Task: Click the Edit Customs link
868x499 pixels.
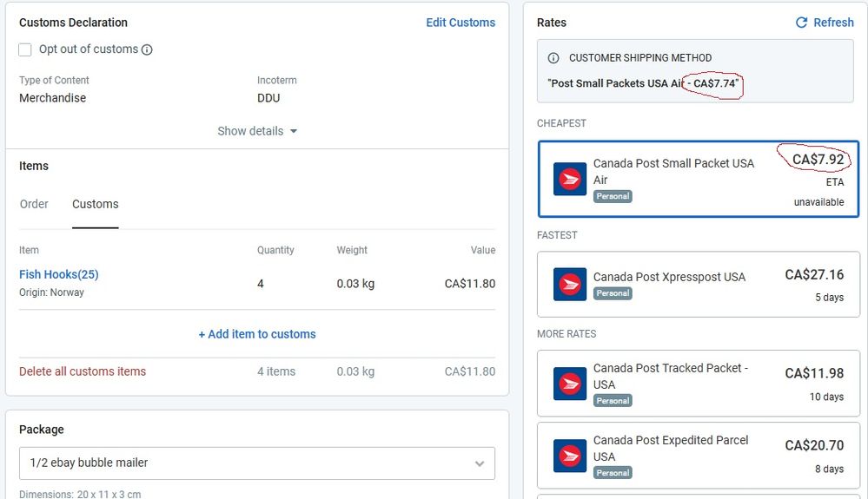Action: click(x=461, y=23)
